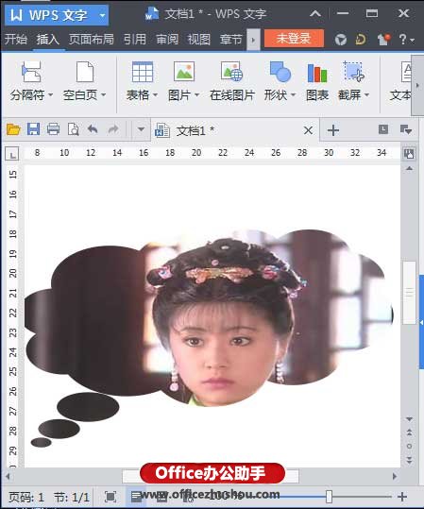Expand the 表格 dropdown arrow

click(x=155, y=94)
